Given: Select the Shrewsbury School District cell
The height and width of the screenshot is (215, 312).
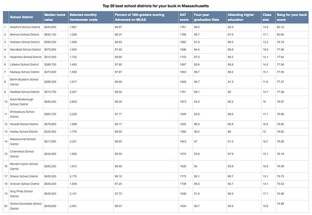Looking at the screenshot, I should coord(22,114).
